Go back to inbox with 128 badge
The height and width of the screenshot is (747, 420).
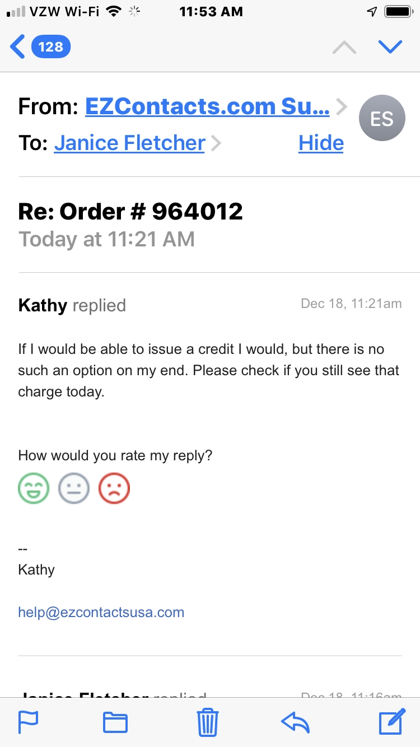click(x=40, y=46)
